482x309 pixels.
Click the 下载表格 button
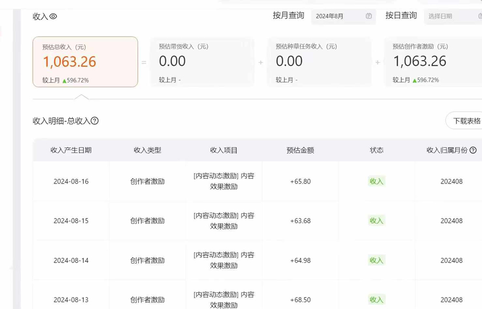pos(465,121)
